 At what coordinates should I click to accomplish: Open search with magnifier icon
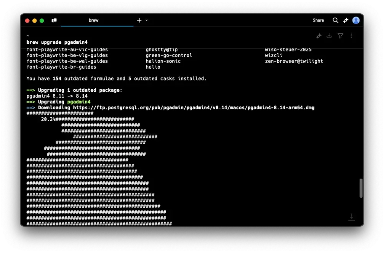pos(336,20)
